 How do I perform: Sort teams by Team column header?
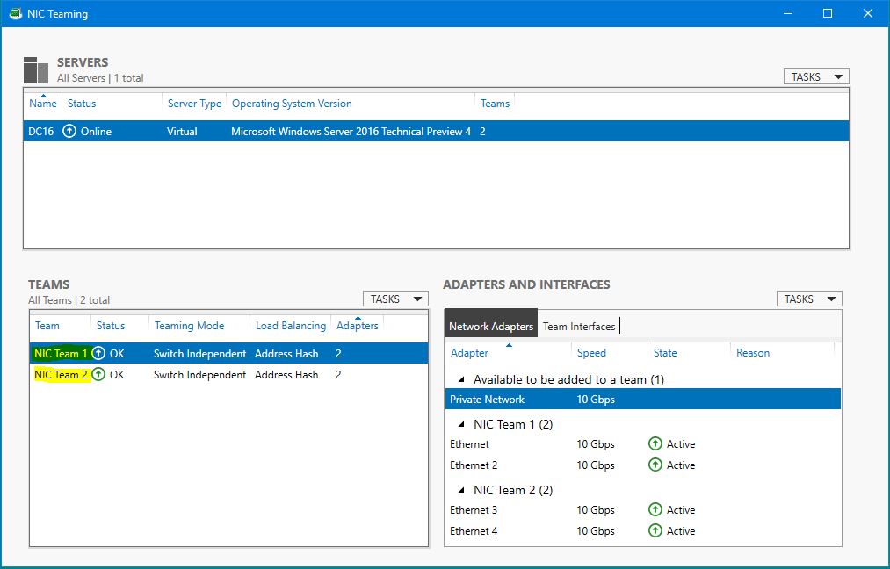[x=47, y=326]
